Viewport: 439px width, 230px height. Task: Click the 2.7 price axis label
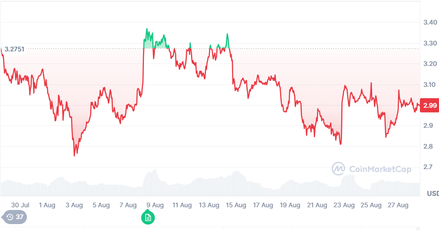coord(428,167)
